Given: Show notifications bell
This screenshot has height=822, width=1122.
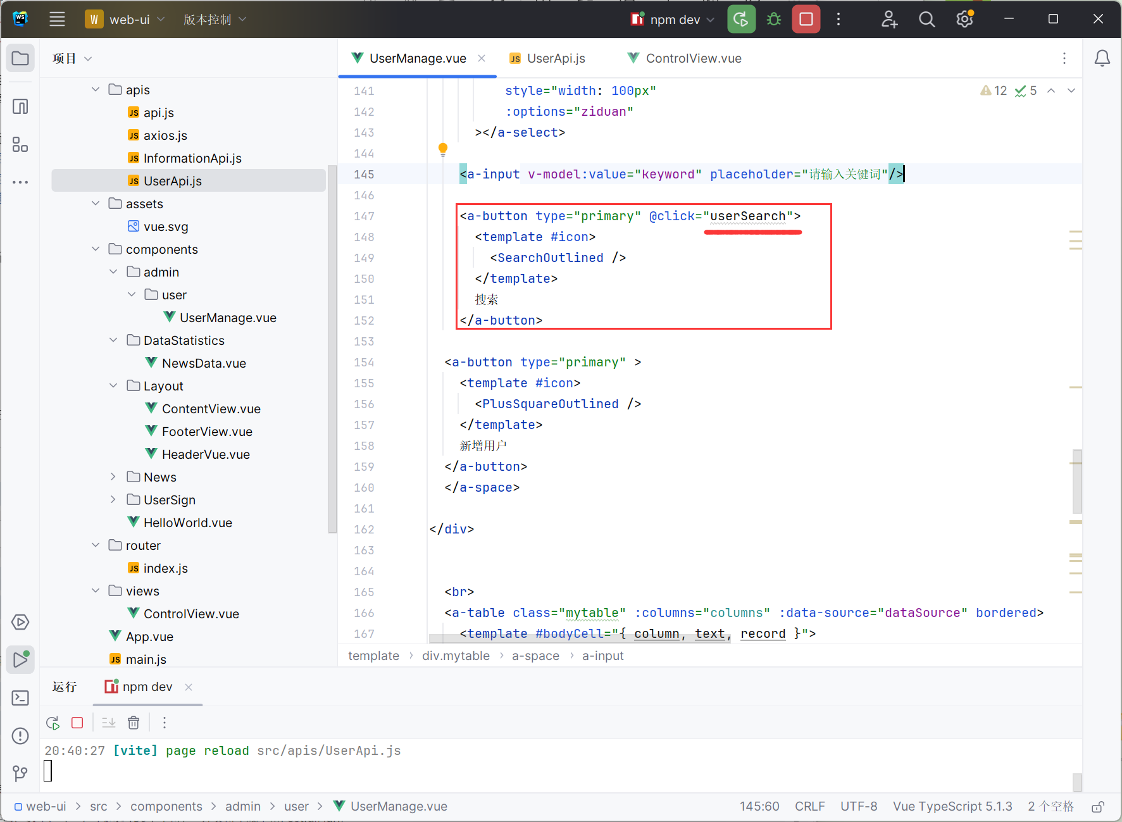Looking at the screenshot, I should click(x=1102, y=58).
